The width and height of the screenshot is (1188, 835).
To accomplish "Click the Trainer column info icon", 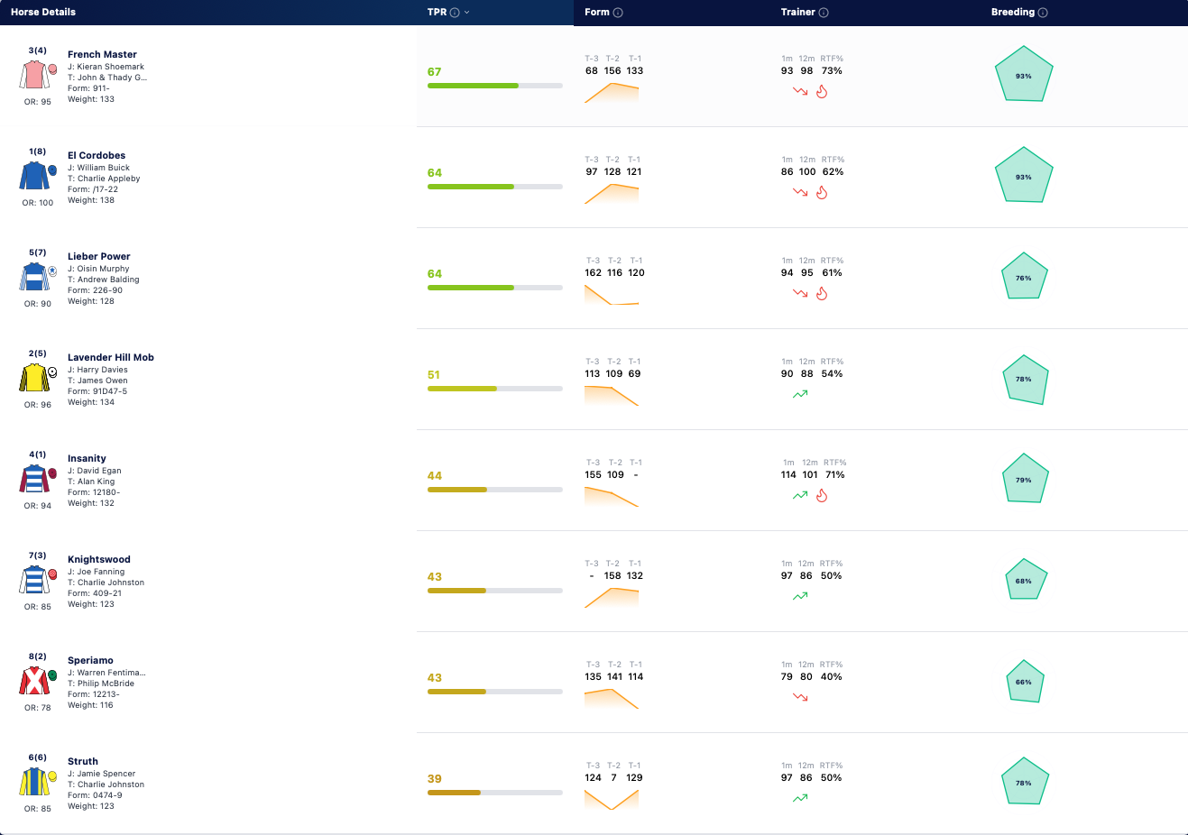I will (824, 13).
